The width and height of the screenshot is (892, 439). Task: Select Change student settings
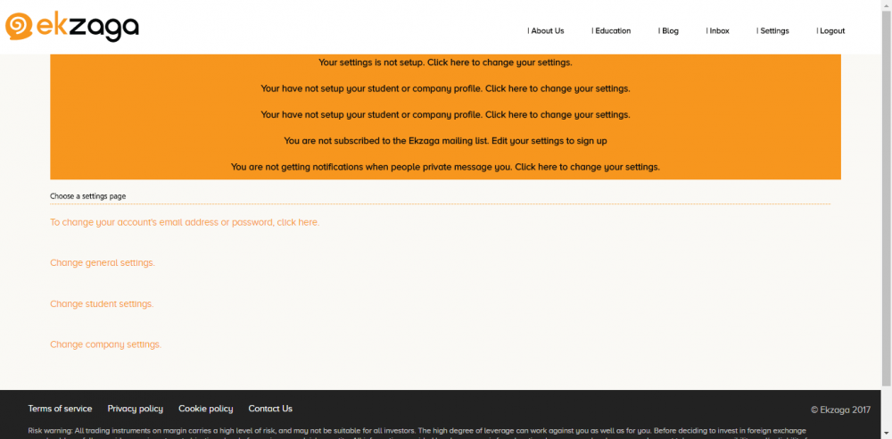[102, 304]
